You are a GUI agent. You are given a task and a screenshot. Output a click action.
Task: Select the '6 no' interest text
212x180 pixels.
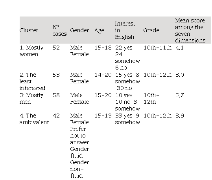click(121, 68)
